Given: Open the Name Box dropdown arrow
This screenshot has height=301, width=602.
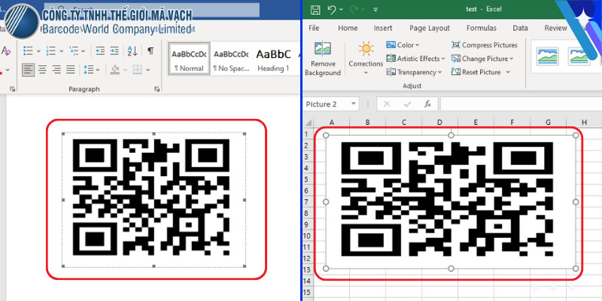Looking at the screenshot, I should tap(354, 104).
